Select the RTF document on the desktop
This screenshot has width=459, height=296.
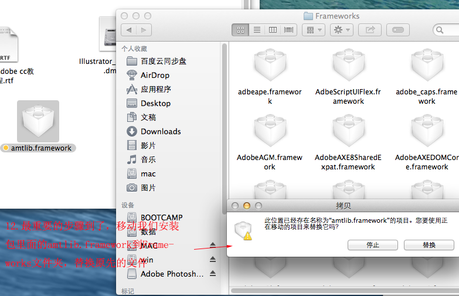(9, 44)
